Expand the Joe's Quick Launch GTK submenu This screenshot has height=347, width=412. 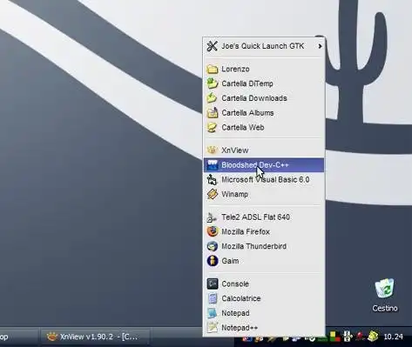(264, 46)
